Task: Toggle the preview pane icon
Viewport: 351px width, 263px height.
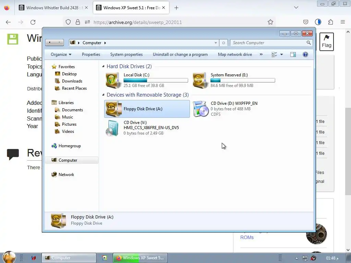Action: point(293,54)
